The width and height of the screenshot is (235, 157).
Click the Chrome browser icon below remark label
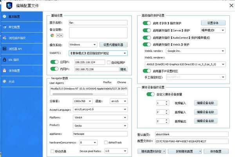52,35
